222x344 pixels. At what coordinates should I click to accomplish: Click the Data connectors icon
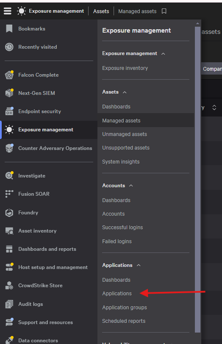[x=9, y=340]
